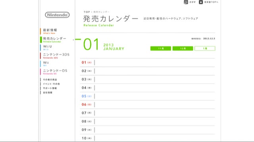The height and width of the screenshot is (142, 254).
Task: Click the 09 date row label
Action: (87, 130)
